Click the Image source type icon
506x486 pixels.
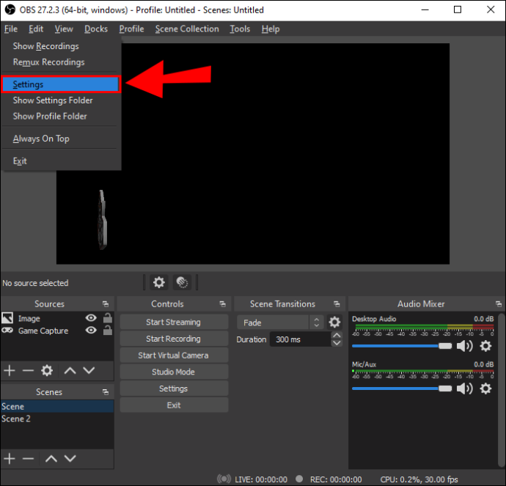7,318
